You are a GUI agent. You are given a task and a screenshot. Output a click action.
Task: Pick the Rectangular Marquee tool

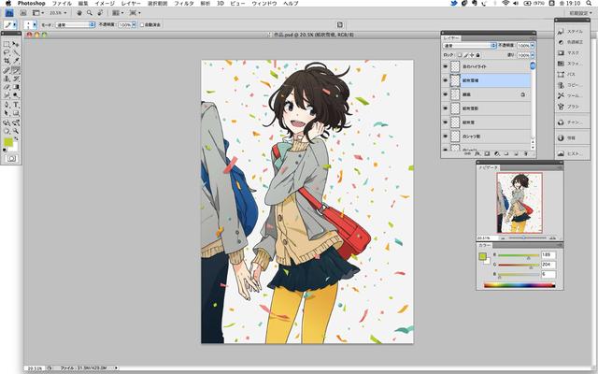(7, 43)
